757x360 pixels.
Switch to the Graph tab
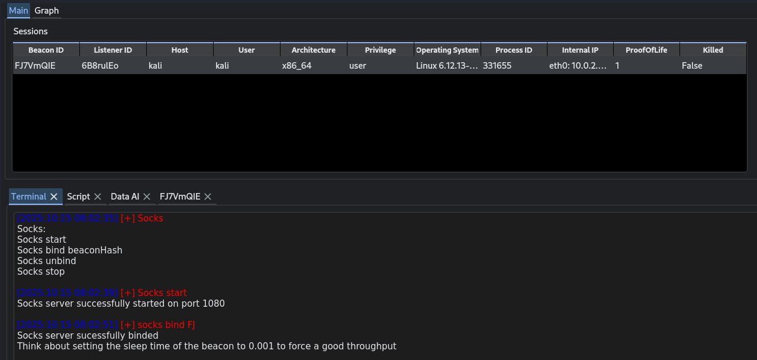47,11
